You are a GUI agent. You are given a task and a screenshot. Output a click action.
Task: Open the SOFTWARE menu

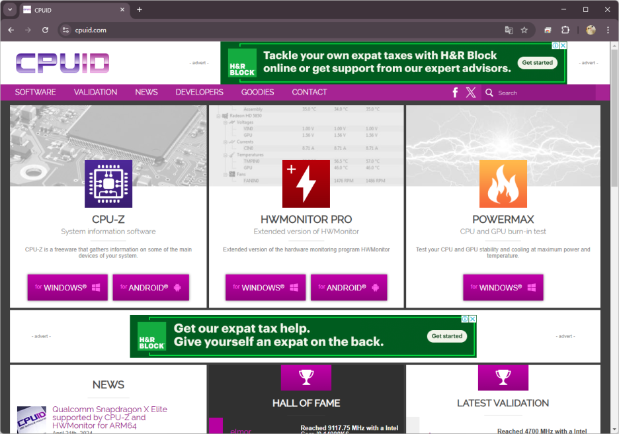35,93
